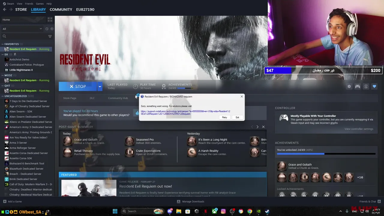Image resolution: width=384 pixels, height=216 pixels.
Task: Open the Help menu
Action: (49, 4)
